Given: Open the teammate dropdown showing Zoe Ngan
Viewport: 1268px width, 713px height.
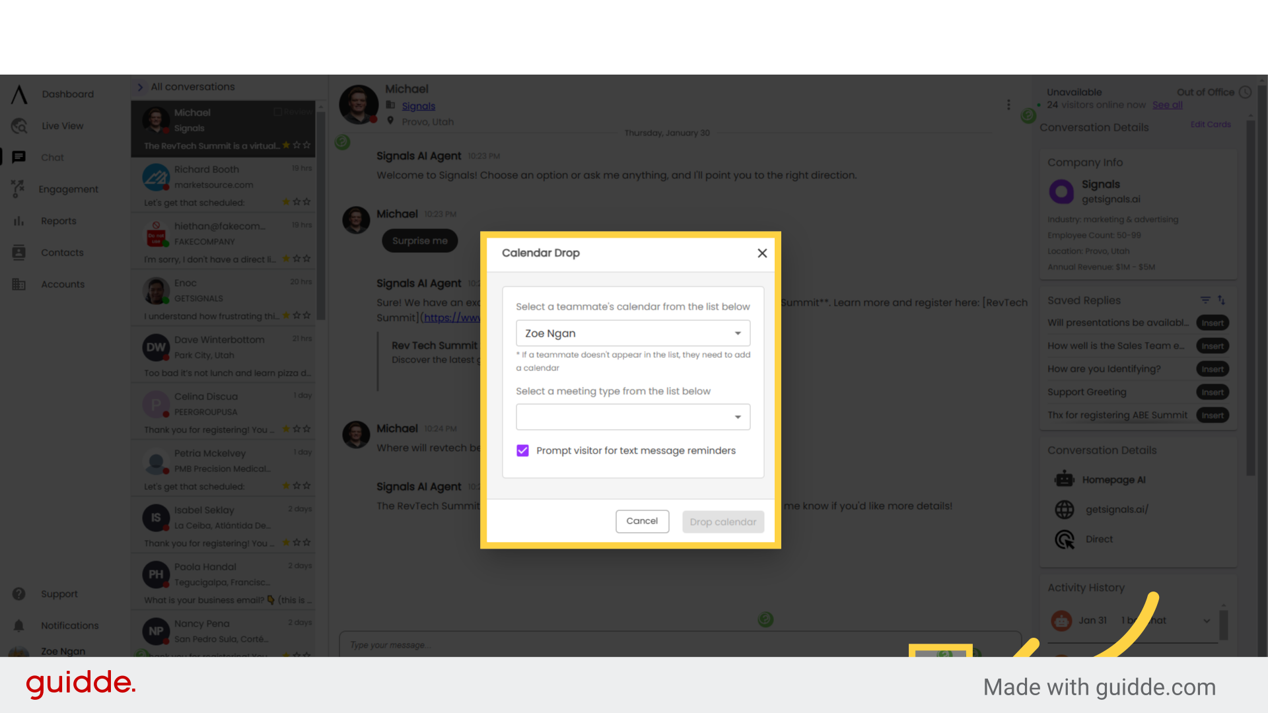Looking at the screenshot, I should click(x=633, y=333).
